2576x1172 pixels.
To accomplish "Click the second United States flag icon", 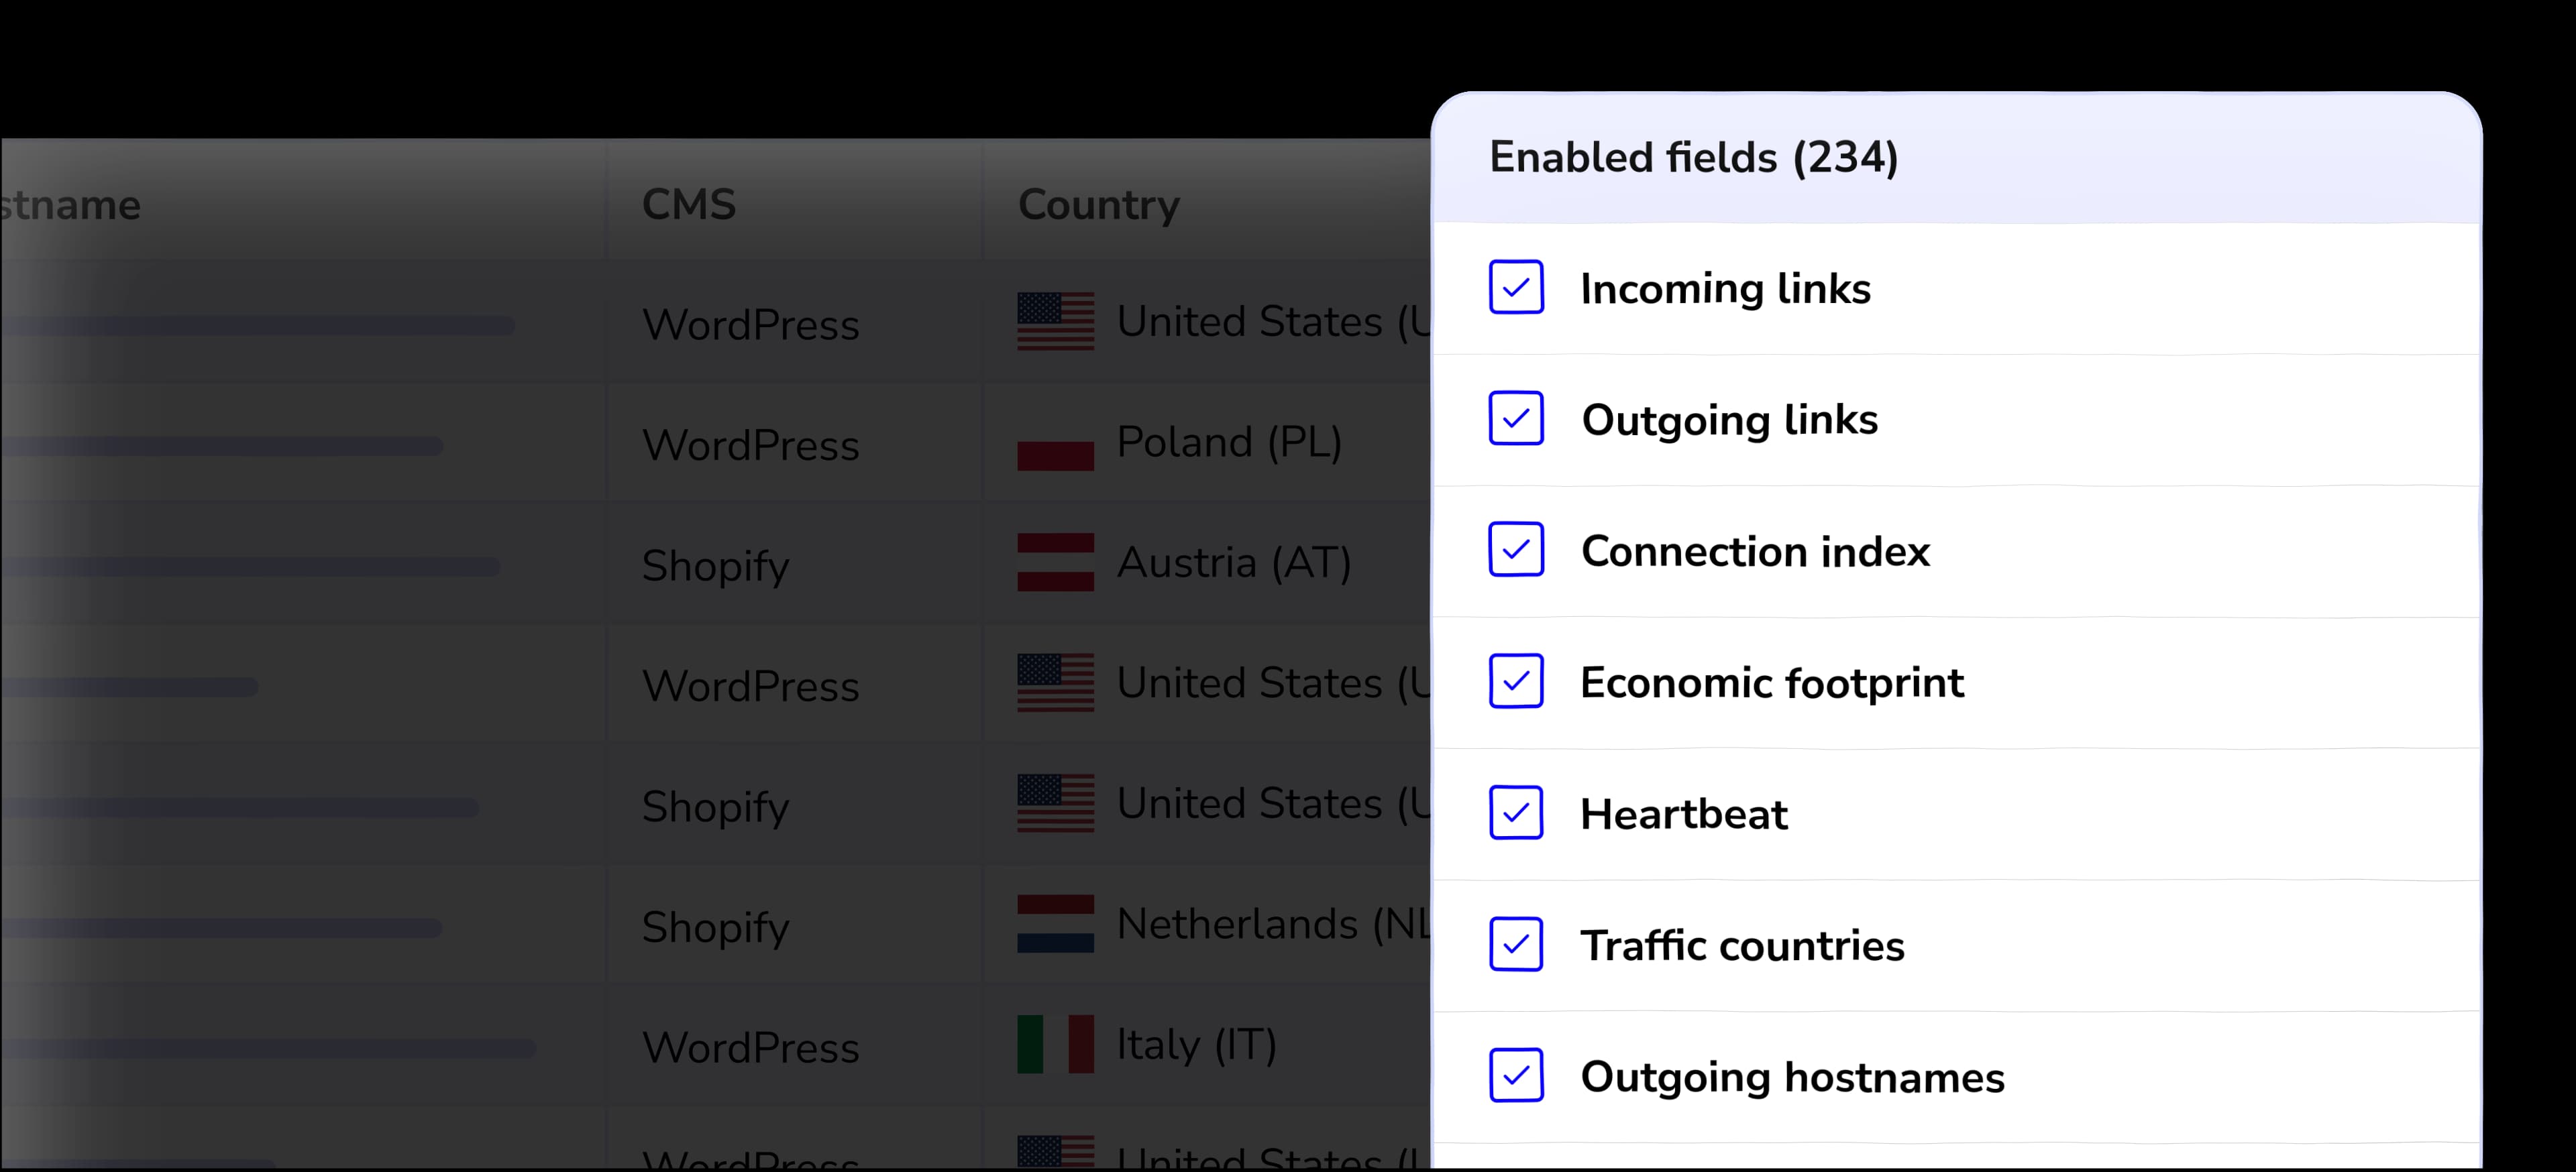I will 1056,683.
